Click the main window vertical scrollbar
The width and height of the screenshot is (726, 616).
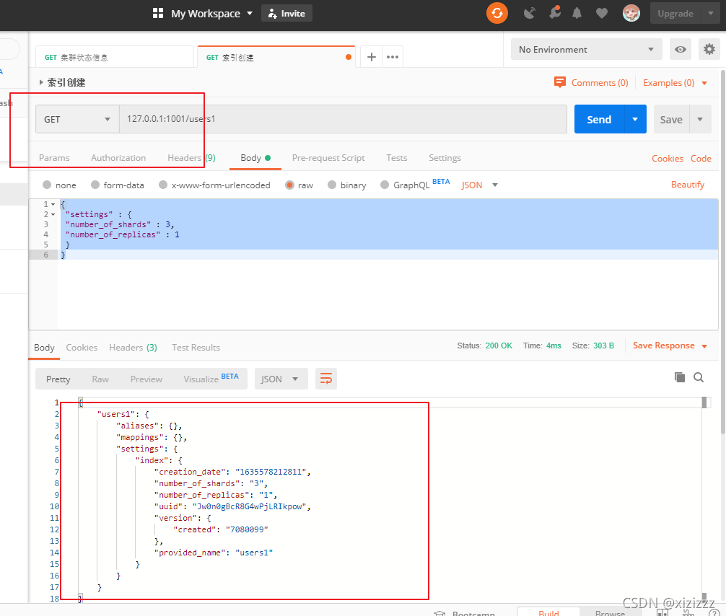(x=723, y=252)
